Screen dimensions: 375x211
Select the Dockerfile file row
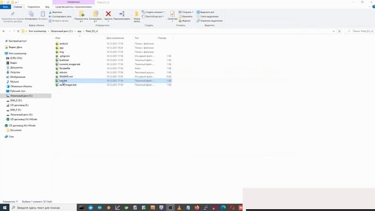click(113, 69)
